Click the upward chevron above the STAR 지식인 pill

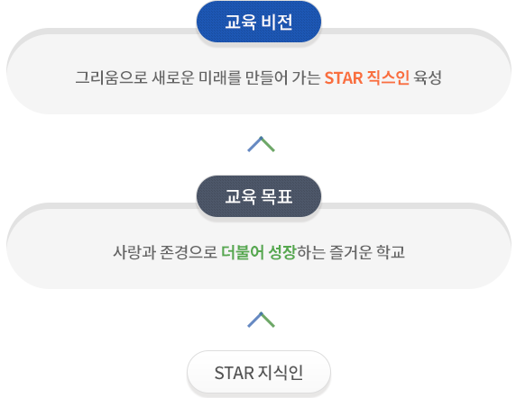pos(261,320)
